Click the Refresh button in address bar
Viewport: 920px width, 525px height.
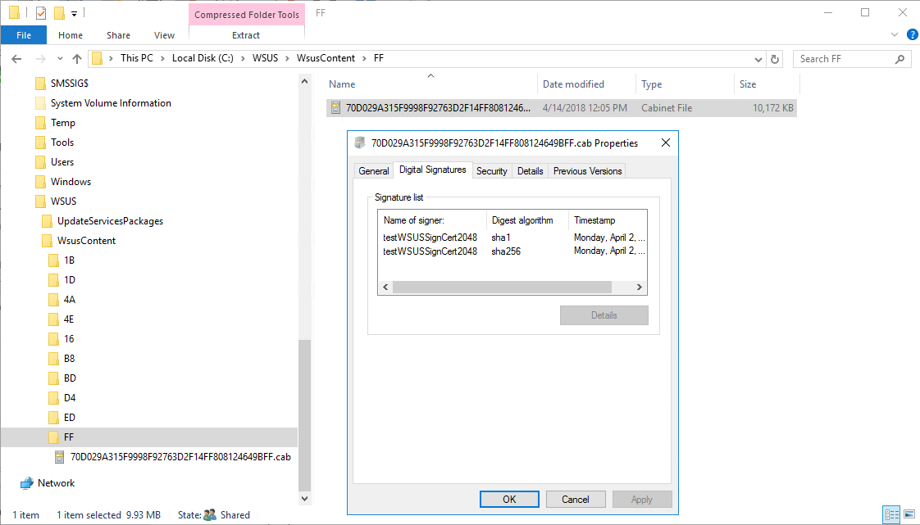pos(775,59)
